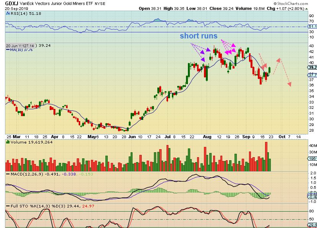
Task: Click the Apr month label on date axis
Action: 55,137
